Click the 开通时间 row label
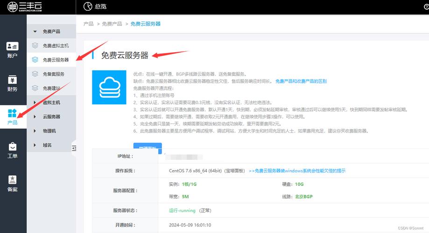Image resolution: width=429 pixels, height=233 pixels. point(125,225)
